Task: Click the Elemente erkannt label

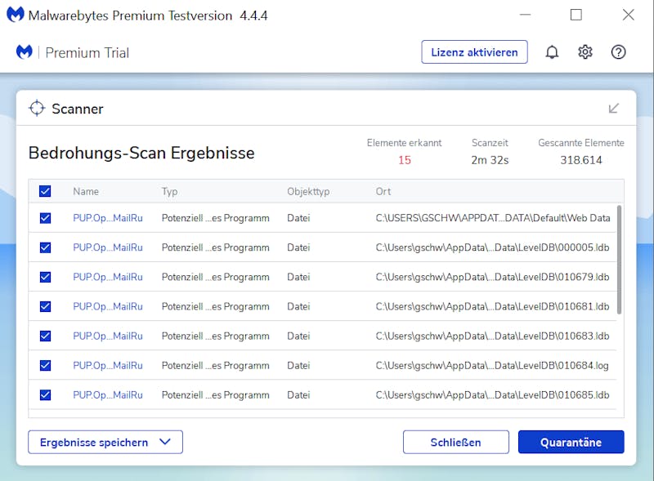Action: [x=404, y=143]
